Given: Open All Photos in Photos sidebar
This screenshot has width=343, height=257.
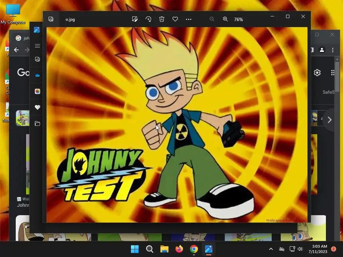Looking at the screenshot, I should [38, 59].
